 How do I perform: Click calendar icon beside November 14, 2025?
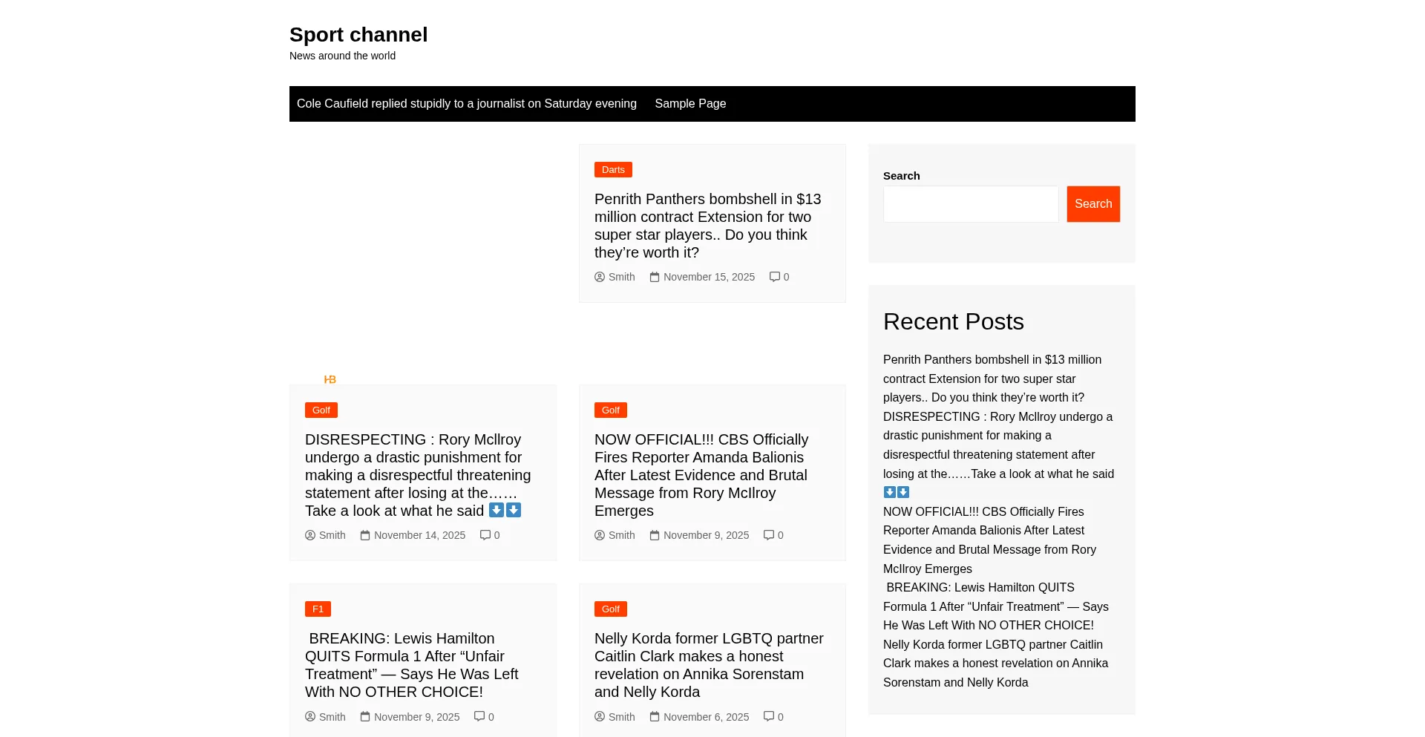tap(365, 535)
